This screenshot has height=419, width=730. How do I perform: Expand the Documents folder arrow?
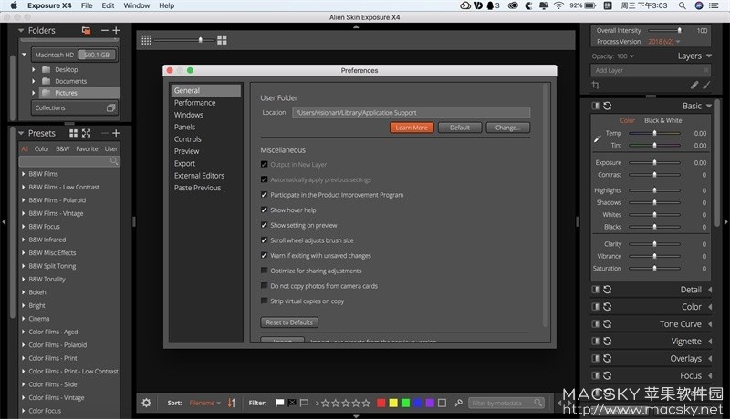pyautogui.click(x=34, y=81)
